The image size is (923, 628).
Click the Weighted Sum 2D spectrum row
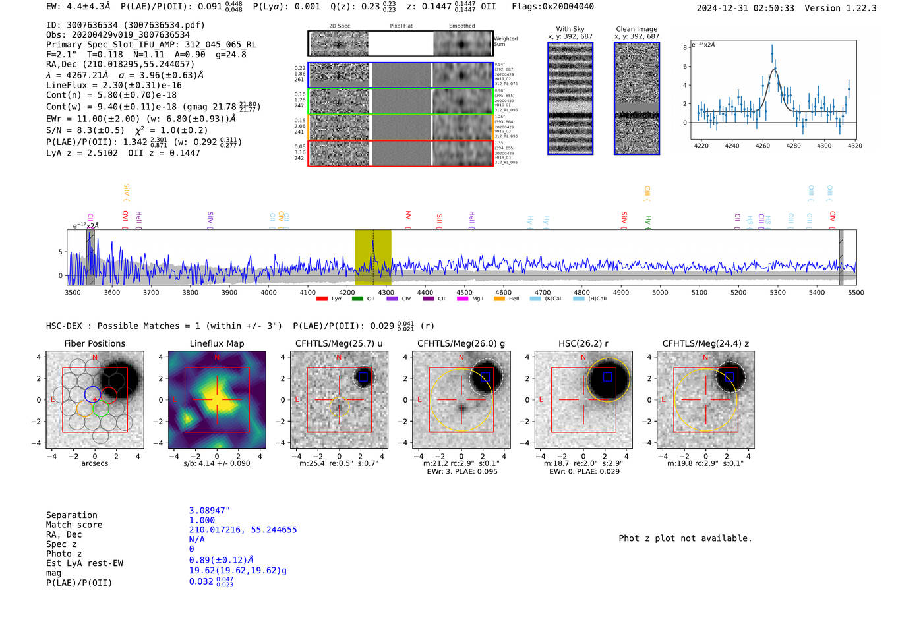(x=400, y=43)
